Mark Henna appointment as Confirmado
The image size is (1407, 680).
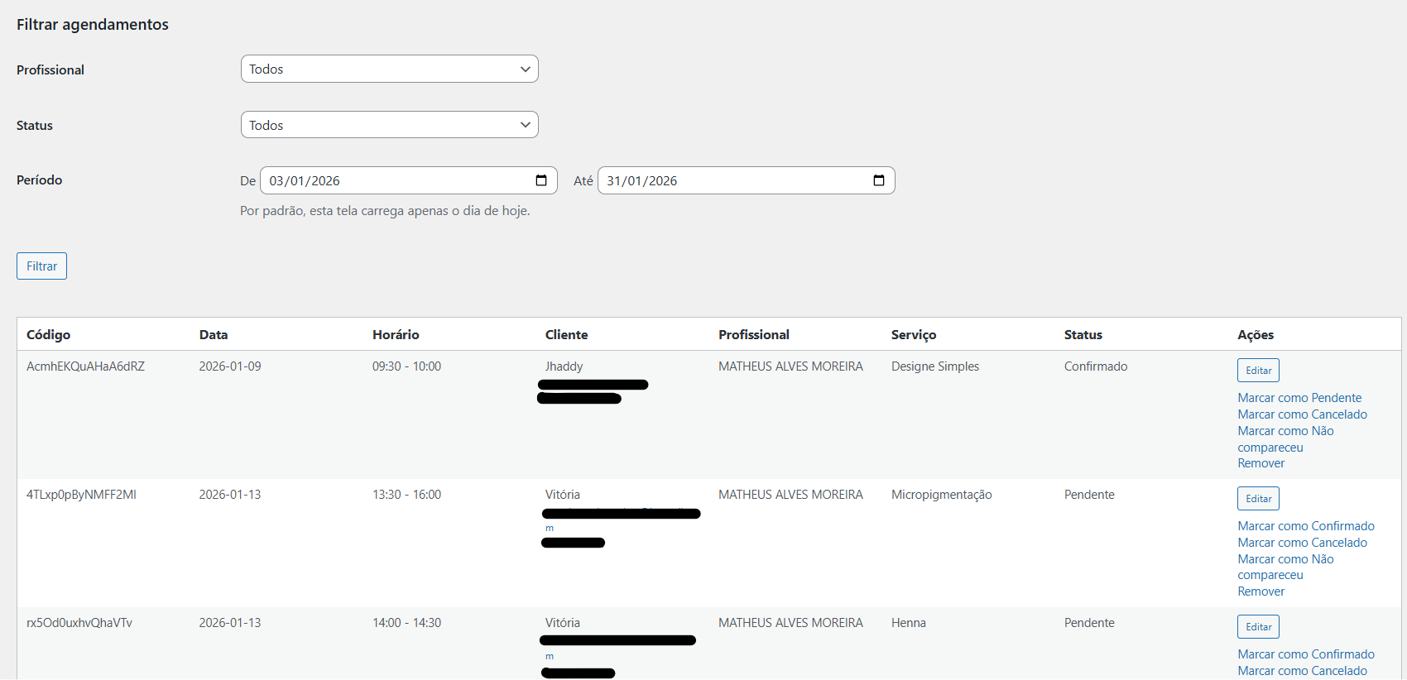(x=1305, y=654)
